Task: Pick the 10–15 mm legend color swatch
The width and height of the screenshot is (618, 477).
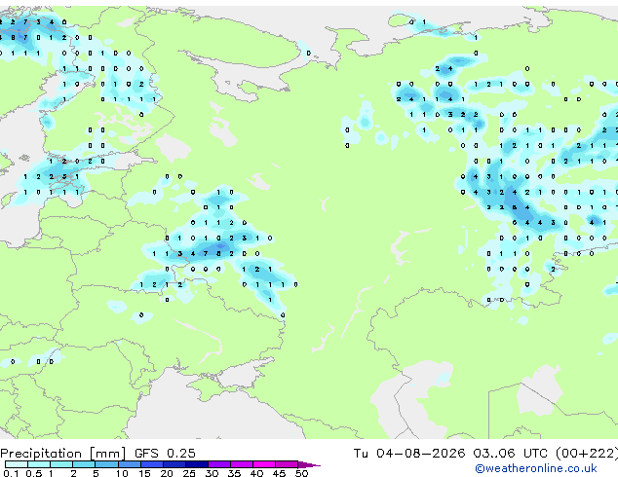Action: tap(130, 464)
